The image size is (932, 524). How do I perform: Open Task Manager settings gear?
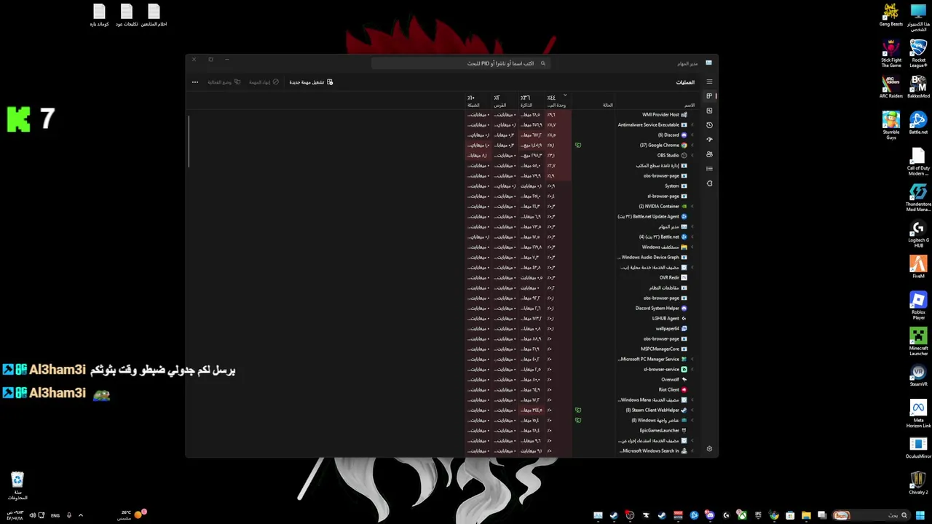click(709, 449)
